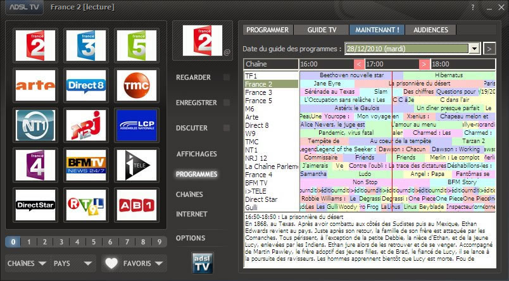This screenshot has width=509, height=281.
Task: Click the 'Un dîner presque parfait' program block
Action: pos(448,108)
